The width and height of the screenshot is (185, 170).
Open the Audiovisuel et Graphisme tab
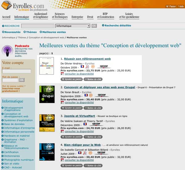[x=41, y=15]
